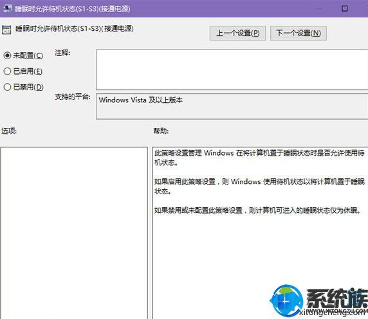Screen dimensions: 368x319
Task: Click the xitongcheng.com watermark link
Action: (334, 312)
